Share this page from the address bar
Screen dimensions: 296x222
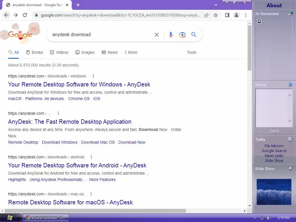(206, 15)
